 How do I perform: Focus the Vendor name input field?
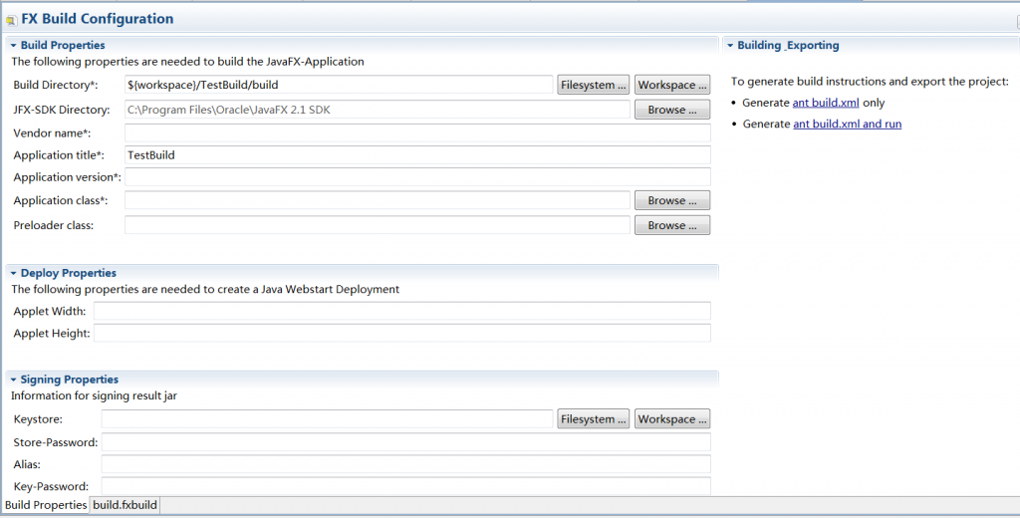(x=416, y=132)
